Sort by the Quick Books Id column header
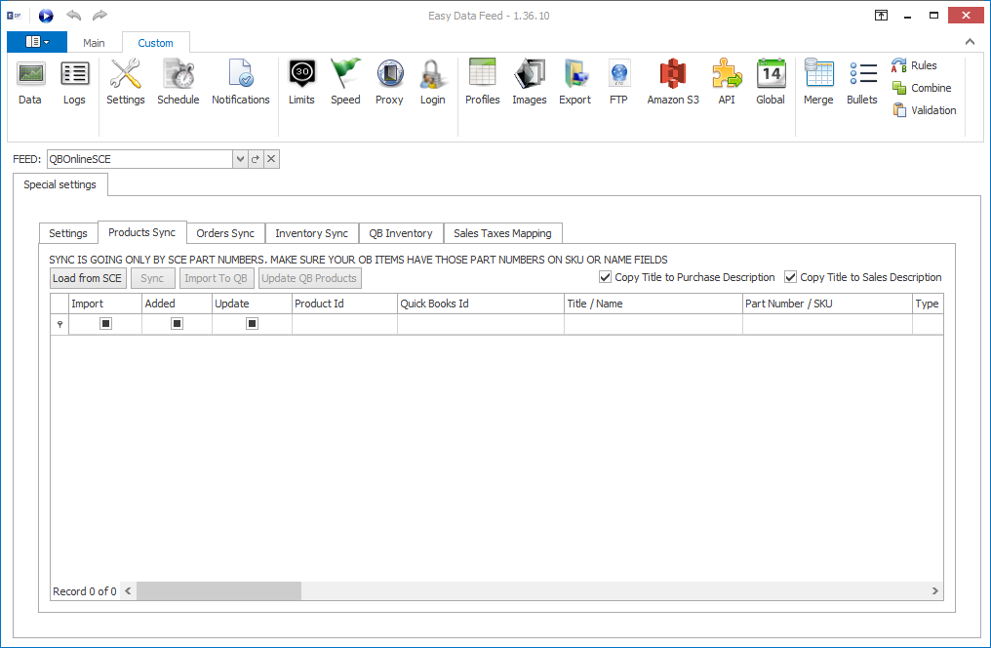 click(x=480, y=304)
